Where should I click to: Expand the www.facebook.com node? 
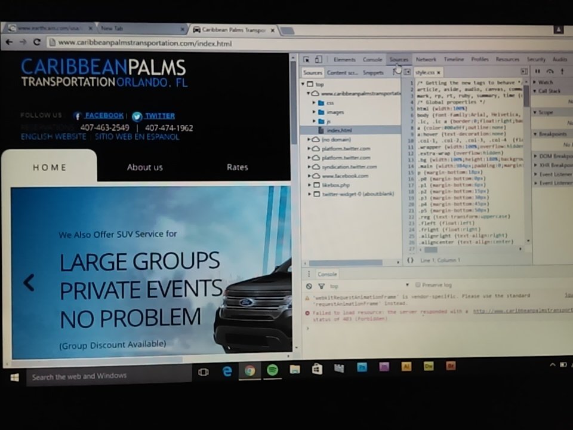click(309, 176)
